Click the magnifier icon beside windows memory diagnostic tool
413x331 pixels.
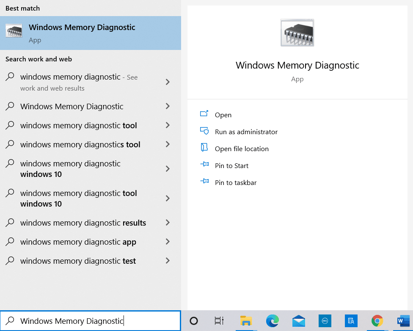coord(10,125)
